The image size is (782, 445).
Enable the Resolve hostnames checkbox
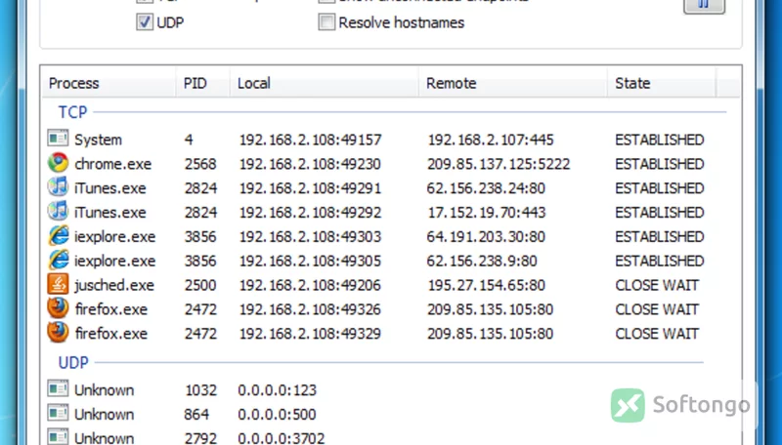[x=326, y=22]
